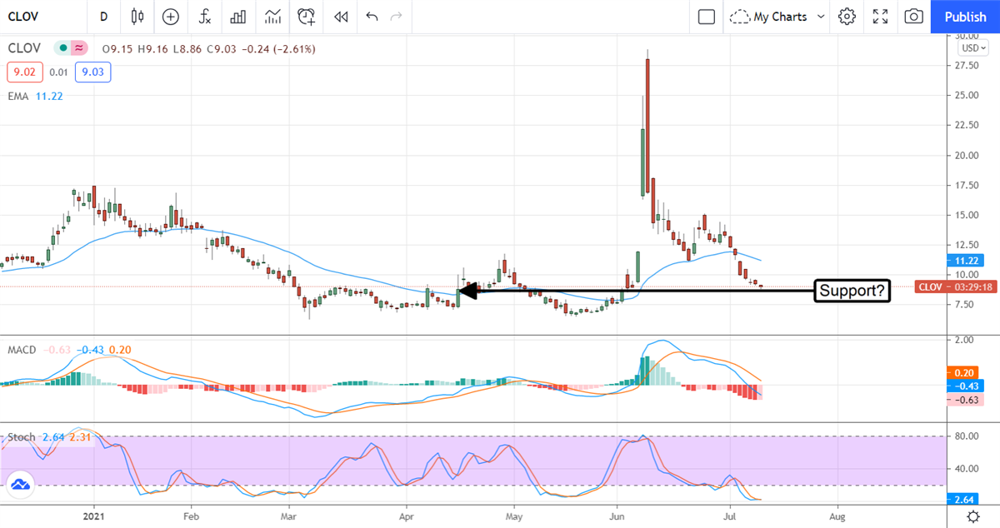Open the indicators fx menu
1000x528 pixels.
tap(205, 17)
